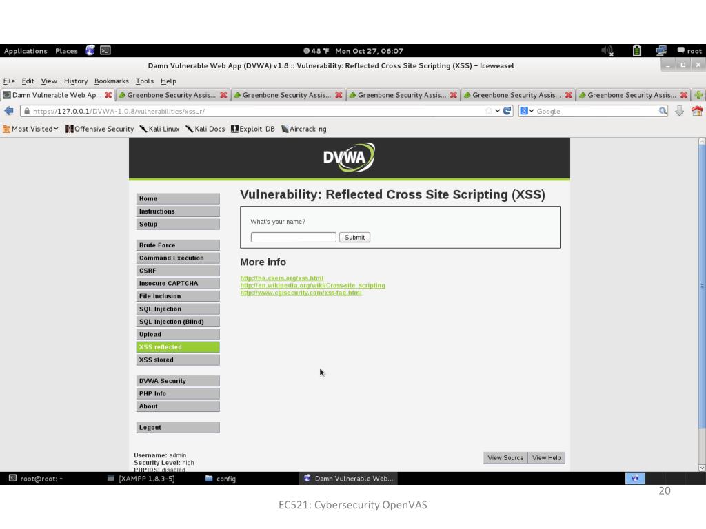
Task: Open the Insecure CAPTCHA page
Action: [x=178, y=283]
